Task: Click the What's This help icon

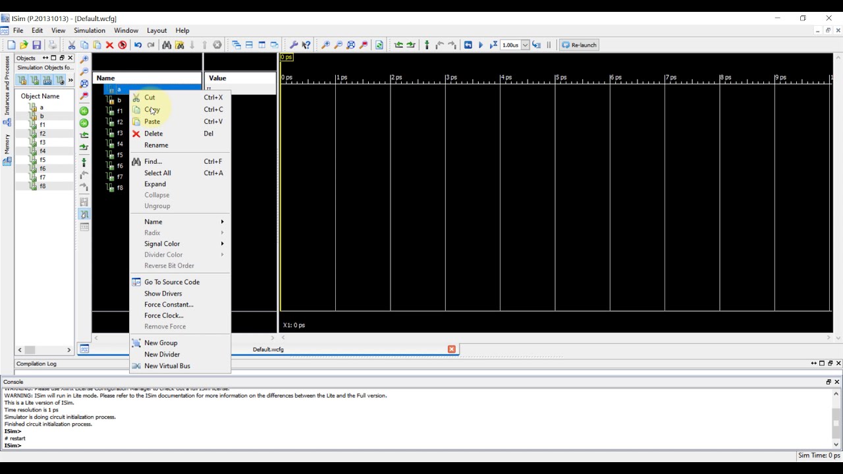Action: pos(306,45)
